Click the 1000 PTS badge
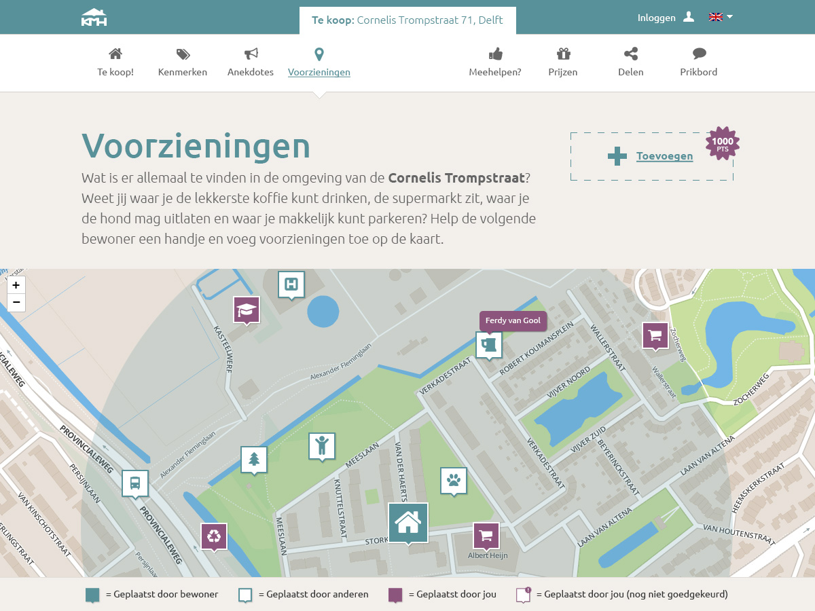Viewport: 815px width, 611px height. 723,144
